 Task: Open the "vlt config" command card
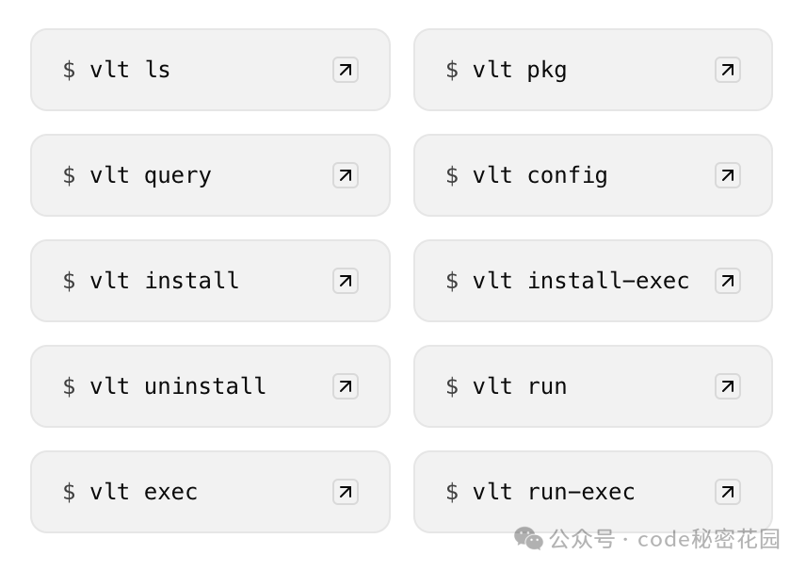(593, 175)
